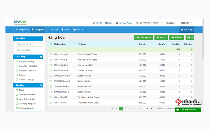Open the Chủ đề theme brush icon

tap(94, 23)
